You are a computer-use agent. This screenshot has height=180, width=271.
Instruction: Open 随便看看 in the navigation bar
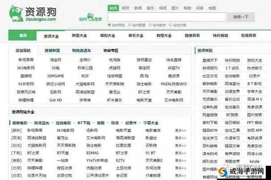pyautogui.click(x=192, y=36)
